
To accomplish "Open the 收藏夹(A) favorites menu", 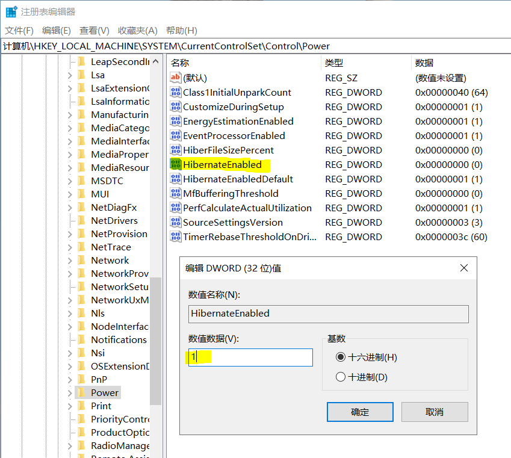I will pyautogui.click(x=137, y=31).
